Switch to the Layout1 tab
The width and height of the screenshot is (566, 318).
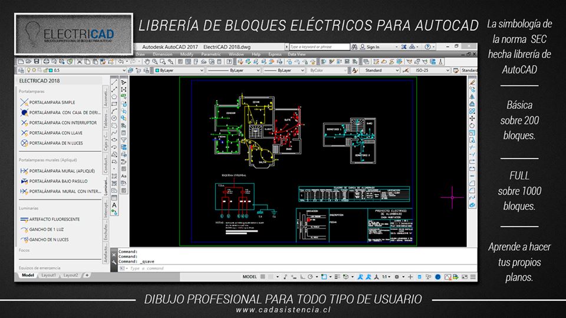pyautogui.click(x=48, y=275)
